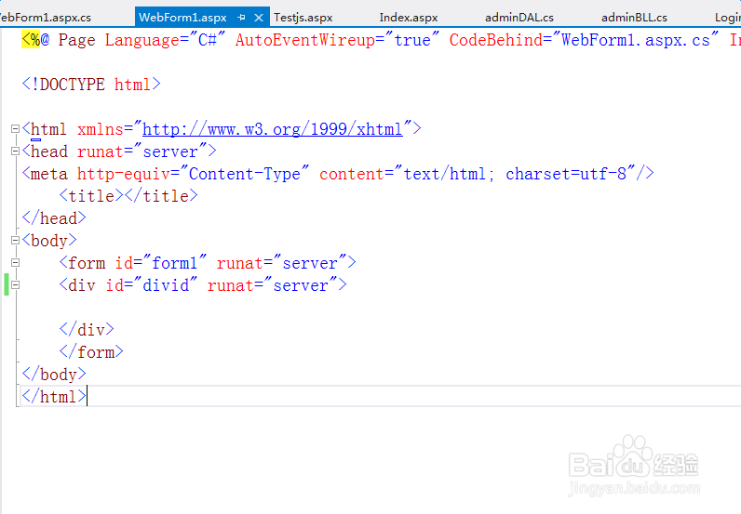Collapse the body element region
Screen dimensions: 741x514
coord(15,240)
